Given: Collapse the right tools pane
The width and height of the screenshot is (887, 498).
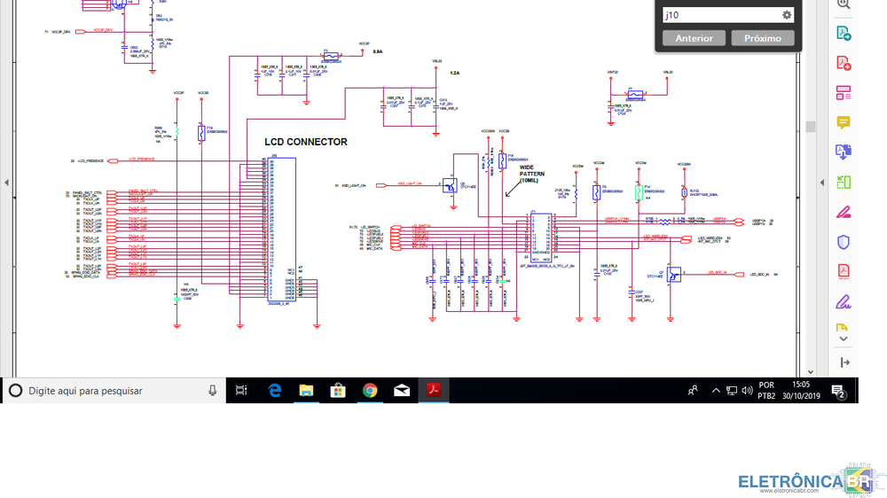Looking at the screenshot, I should point(844,362).
